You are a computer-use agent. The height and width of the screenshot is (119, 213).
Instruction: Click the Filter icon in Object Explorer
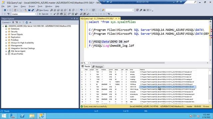click(23, 22)
